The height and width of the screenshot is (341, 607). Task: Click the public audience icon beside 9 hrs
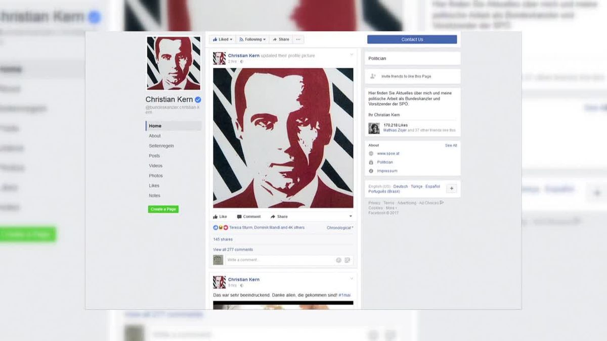pyautogui.click(x=242, y=285)
